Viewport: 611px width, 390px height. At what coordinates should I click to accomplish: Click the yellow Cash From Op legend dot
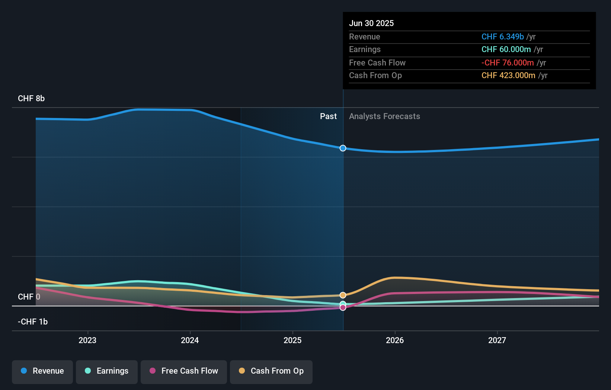242,371
